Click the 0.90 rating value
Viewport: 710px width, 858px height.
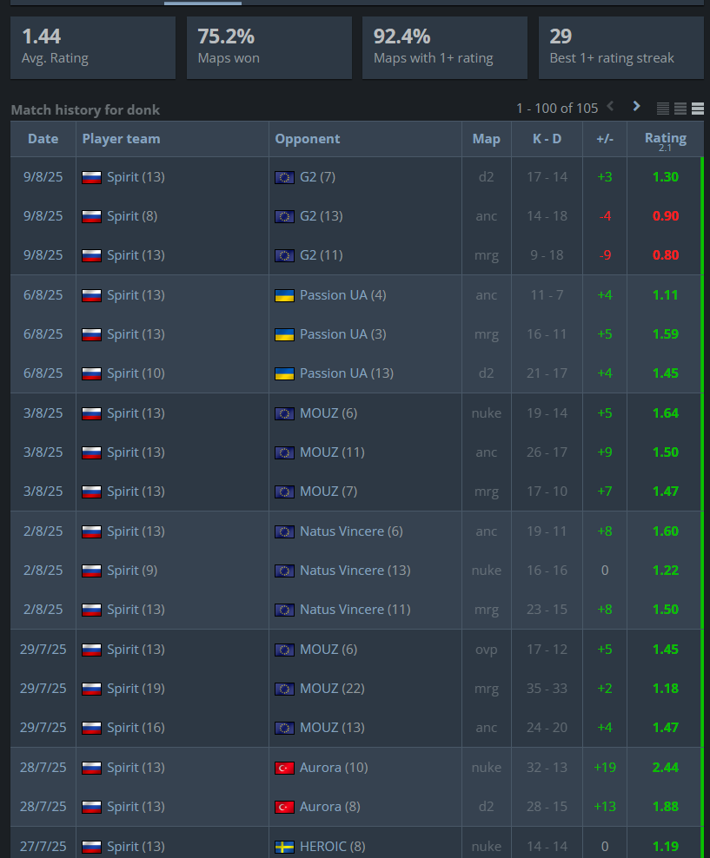tap(665, 216)
